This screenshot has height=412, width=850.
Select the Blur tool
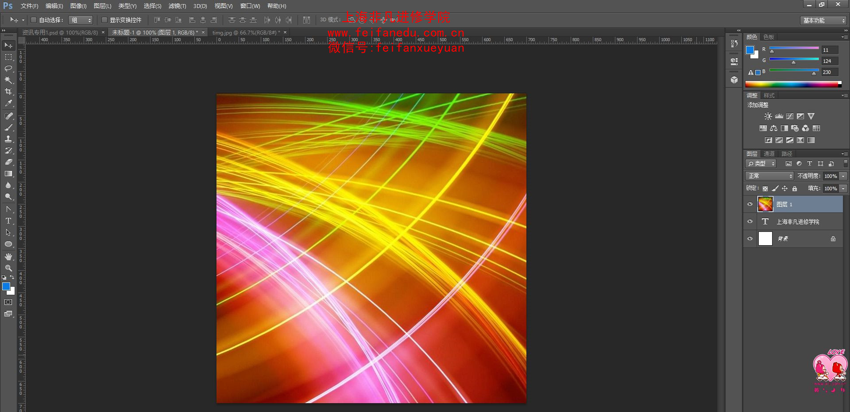[8, 185]
